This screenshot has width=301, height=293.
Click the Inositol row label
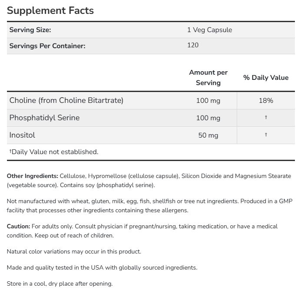pyautogui.click(x=22, y=135)
